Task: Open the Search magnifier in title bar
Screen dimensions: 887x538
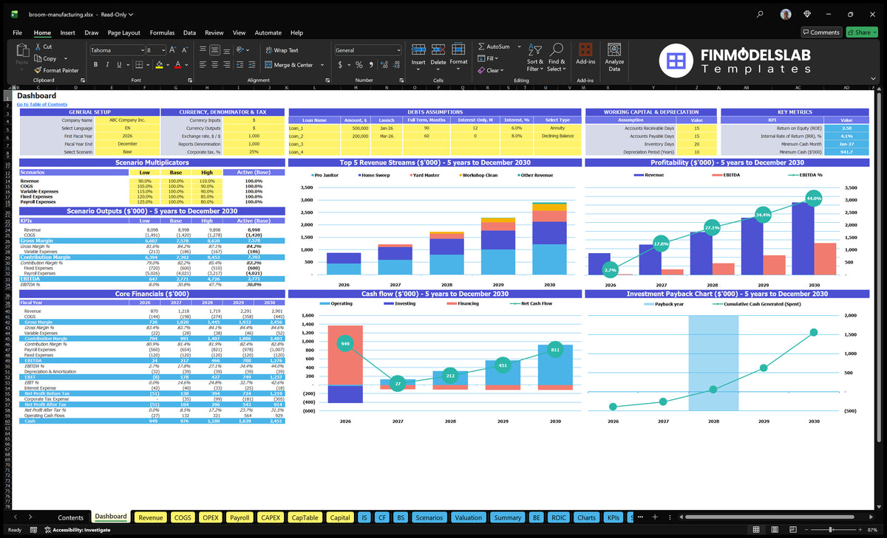Action: point(761,13)
